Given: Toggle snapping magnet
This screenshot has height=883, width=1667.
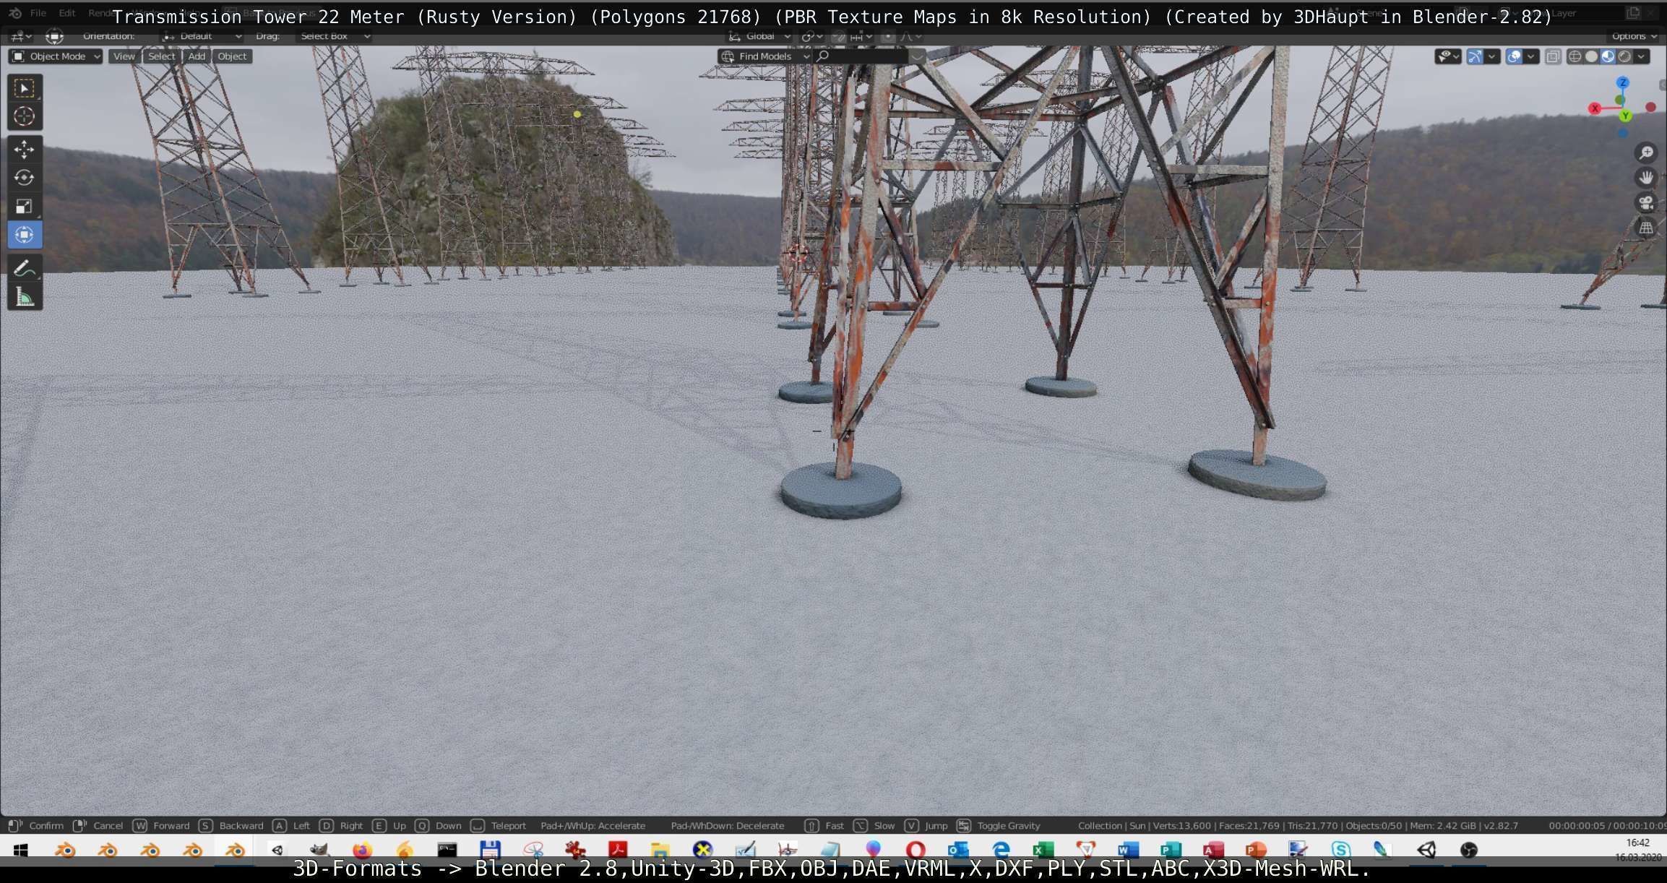Looking at the screenshot, I should (838, 36).
